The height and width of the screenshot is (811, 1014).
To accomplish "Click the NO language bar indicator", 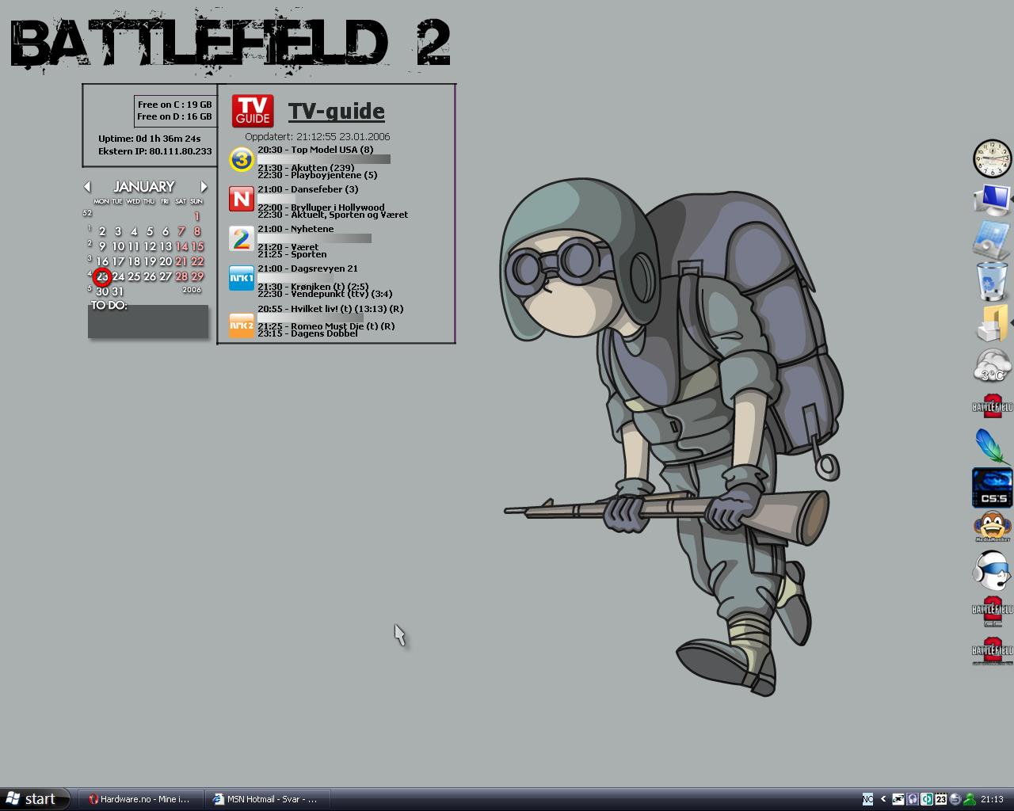I will 867,799.
